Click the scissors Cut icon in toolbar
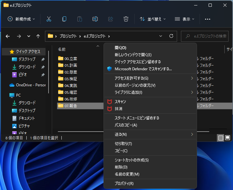This screenshot has width=233, height=190. 49,19
